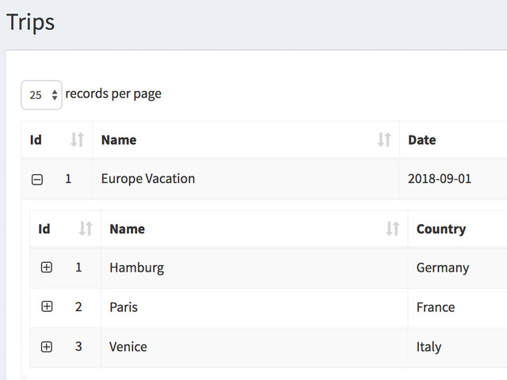Viewport: 507px width, 380px height.
Task: Select the Europe Vacation name cell
Action: 246,179
